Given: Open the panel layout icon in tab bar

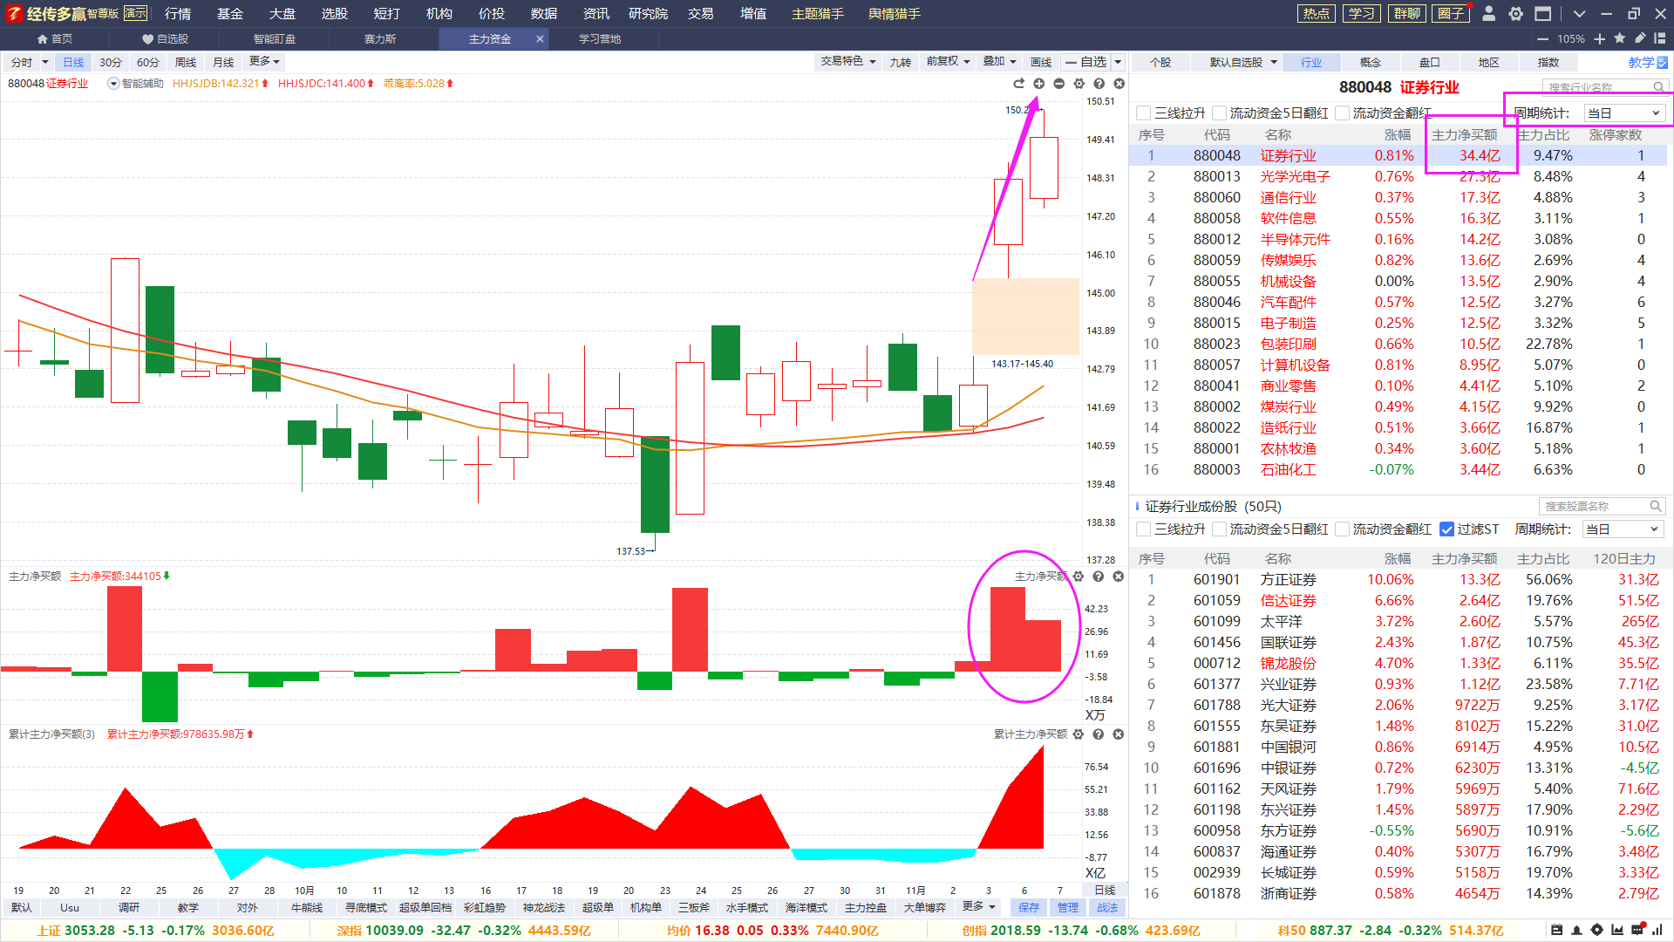Looking at the screenshot, I should tap(1660, 38).
